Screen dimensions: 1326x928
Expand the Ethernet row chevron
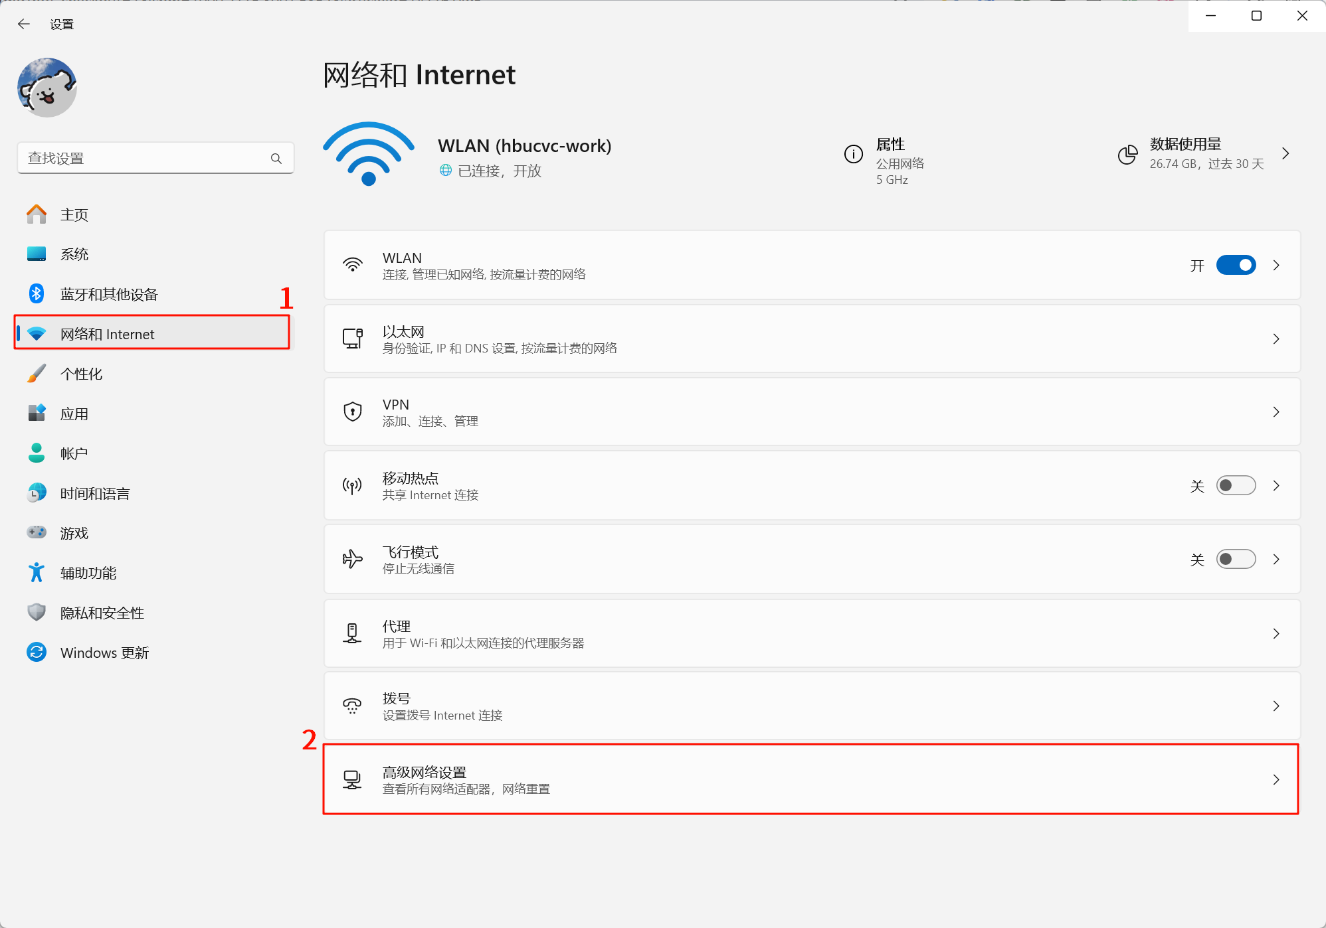click(x=1276, y=339)
